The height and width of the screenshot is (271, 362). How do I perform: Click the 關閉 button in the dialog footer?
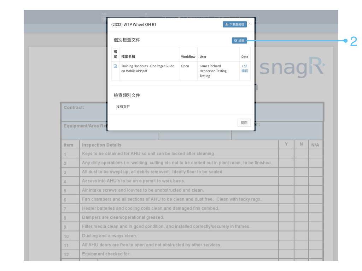click(244, 123)
